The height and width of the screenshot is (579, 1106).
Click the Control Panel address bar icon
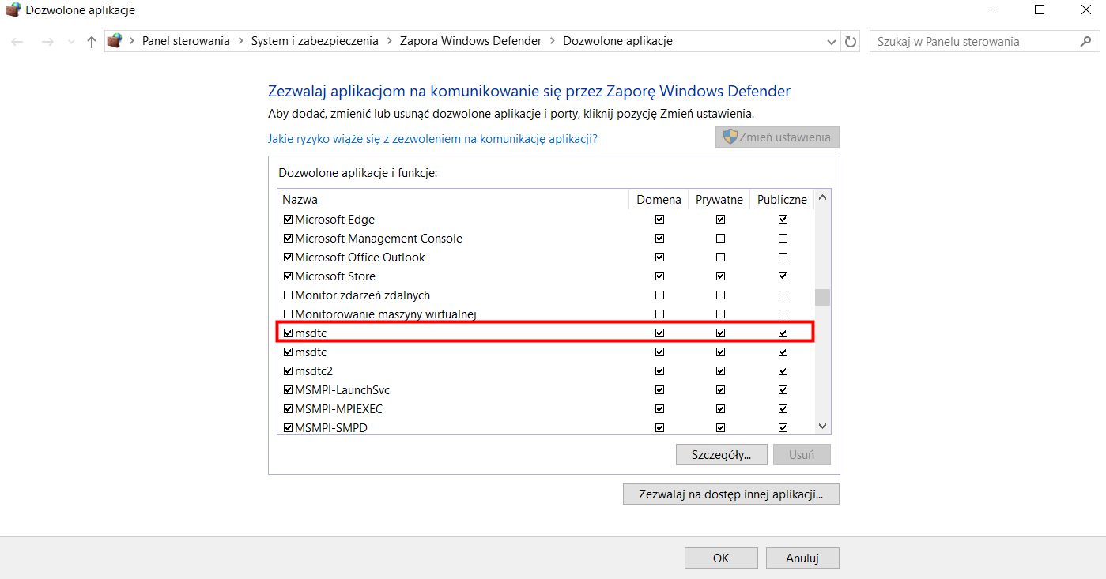(115, 41)
